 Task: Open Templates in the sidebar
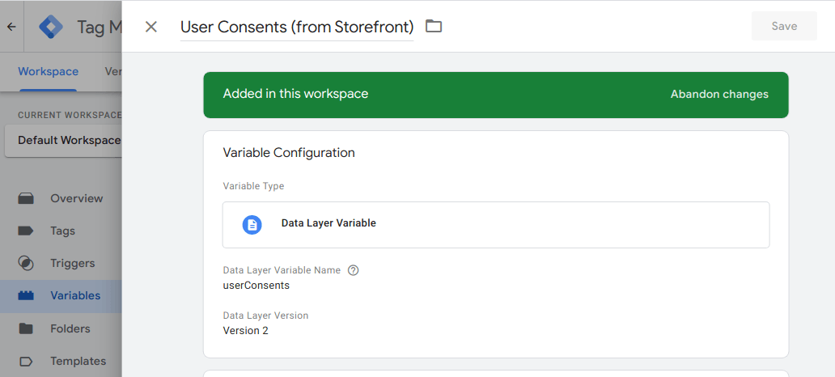click(61, 361)
